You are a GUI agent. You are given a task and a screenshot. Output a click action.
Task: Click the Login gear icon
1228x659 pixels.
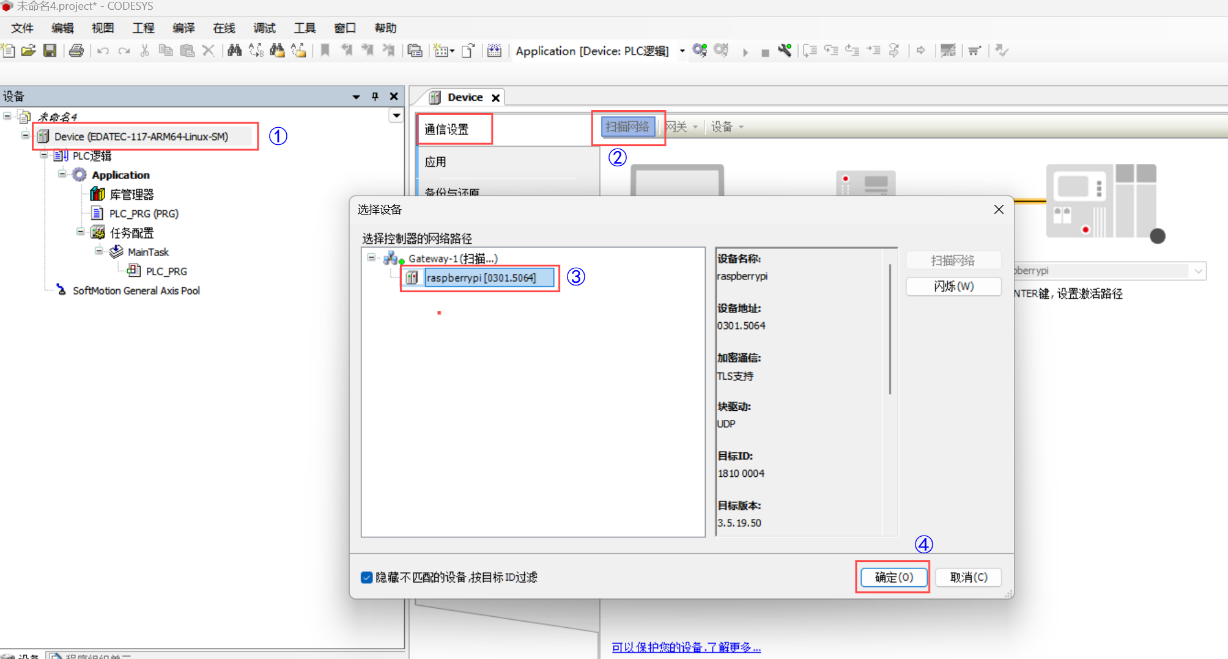pos(700,51)
